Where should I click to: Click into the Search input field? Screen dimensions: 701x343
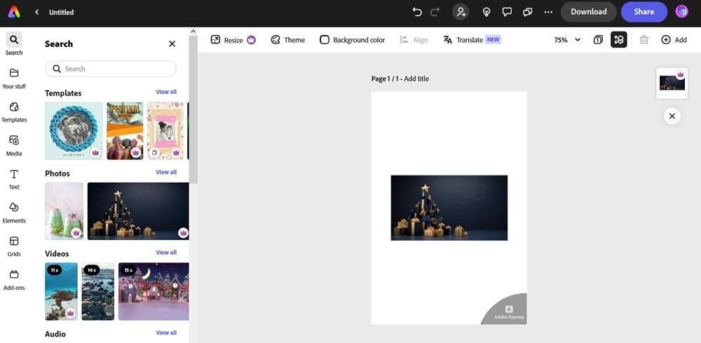pos(116,69)
